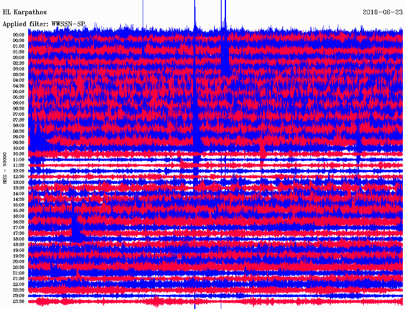The width and height of the screenshot is (406, 309).
Task: Select the 09:30 time label
Action: 19,143
